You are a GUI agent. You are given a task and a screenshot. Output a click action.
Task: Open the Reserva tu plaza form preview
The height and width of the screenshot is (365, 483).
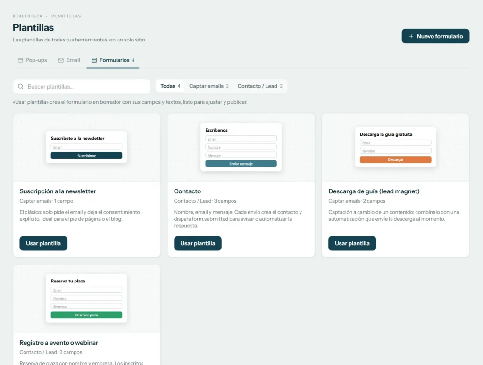(87, 298)
